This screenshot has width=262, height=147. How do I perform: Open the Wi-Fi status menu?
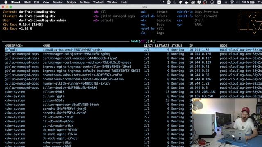click(x=232, y=2)
